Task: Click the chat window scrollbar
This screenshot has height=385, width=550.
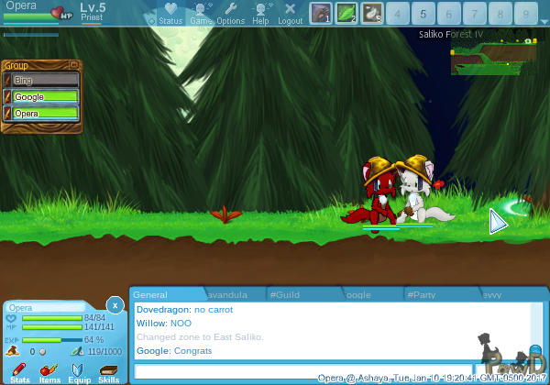Action: coord(536,331)
